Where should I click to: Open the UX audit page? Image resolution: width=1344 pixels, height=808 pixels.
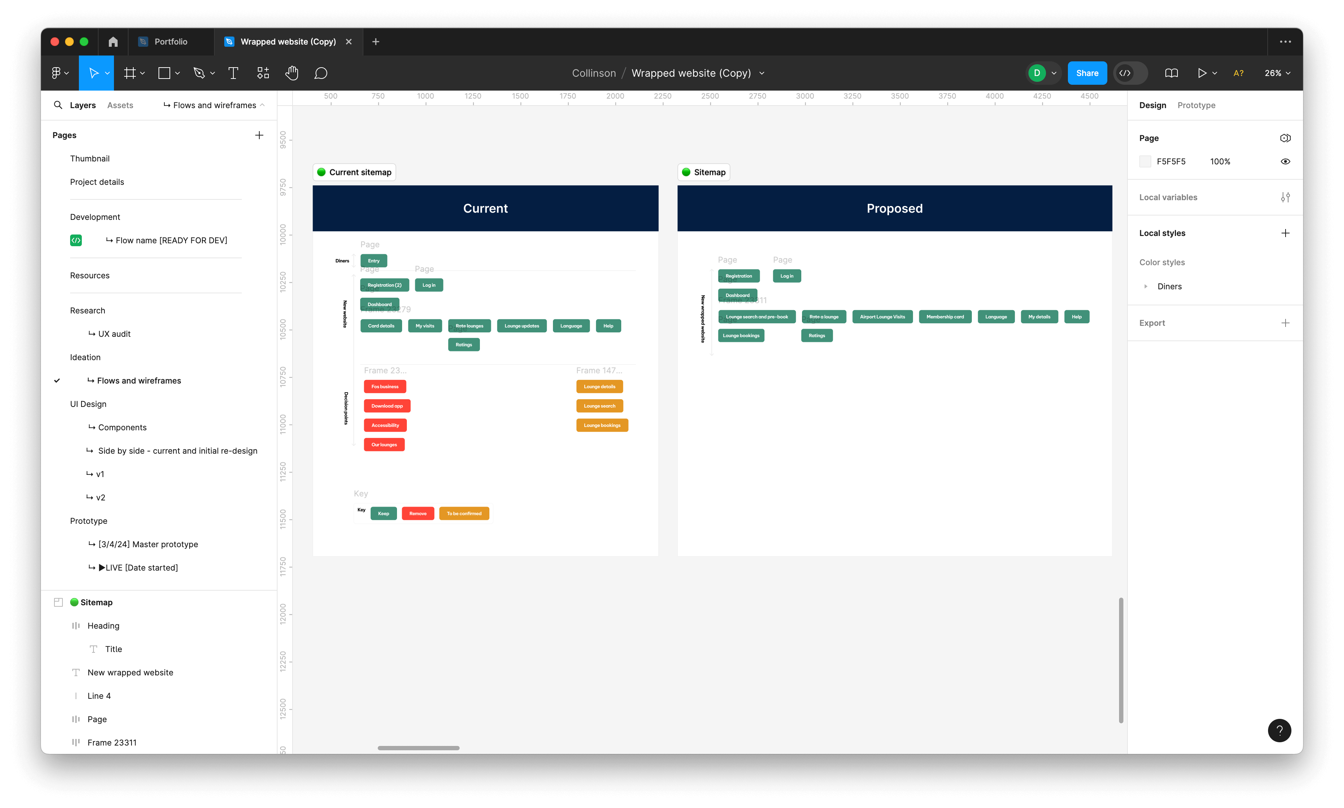pos(114,334)
